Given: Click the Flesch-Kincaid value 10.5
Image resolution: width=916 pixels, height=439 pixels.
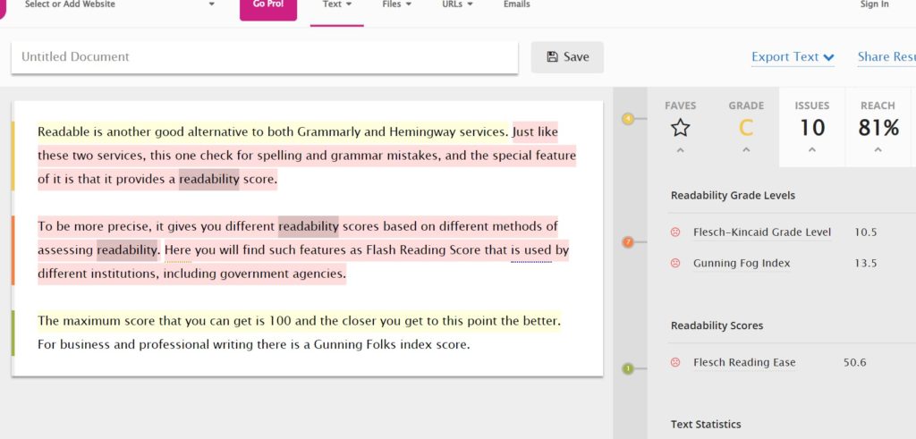Looking at the screenshot, I should click(866, 232).
